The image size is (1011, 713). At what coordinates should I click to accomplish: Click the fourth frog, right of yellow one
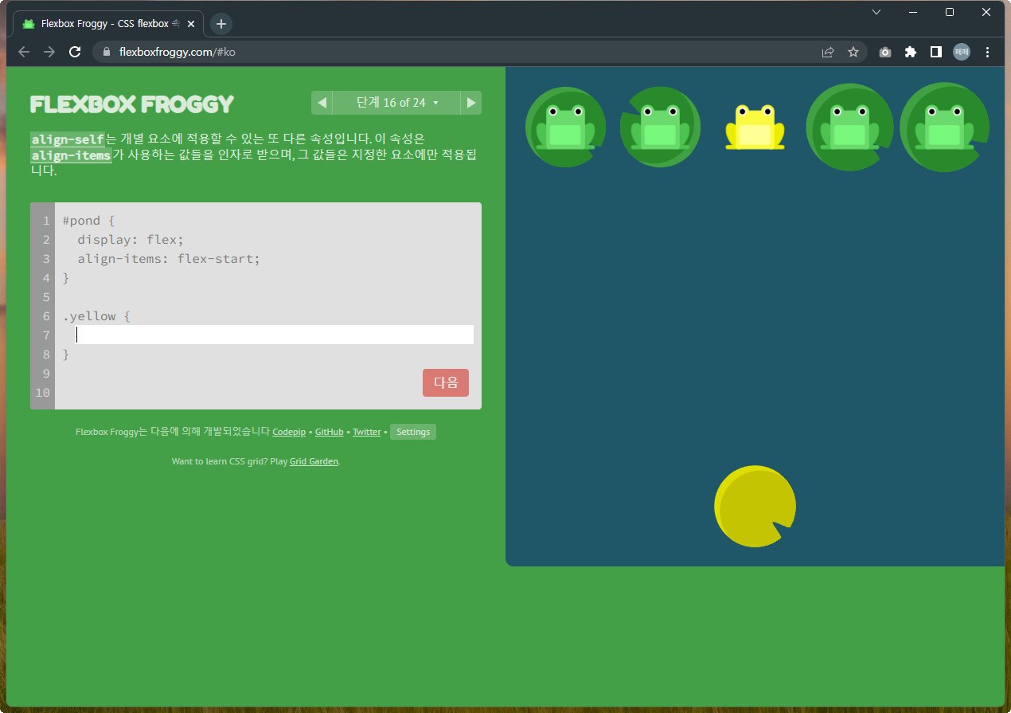(849, 127)
